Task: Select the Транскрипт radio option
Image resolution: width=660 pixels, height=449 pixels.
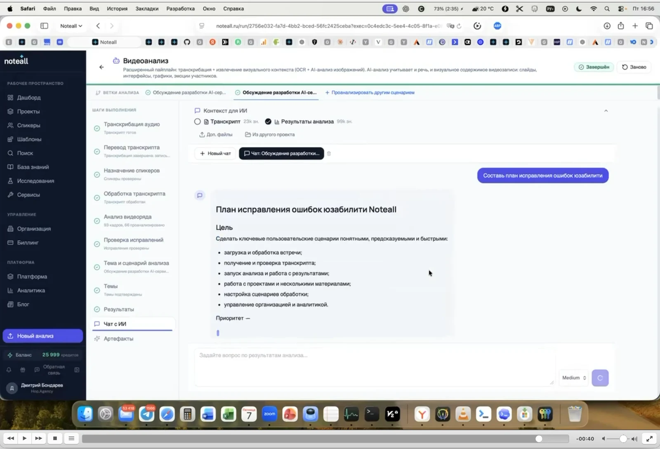Action: tap(197, 122)
